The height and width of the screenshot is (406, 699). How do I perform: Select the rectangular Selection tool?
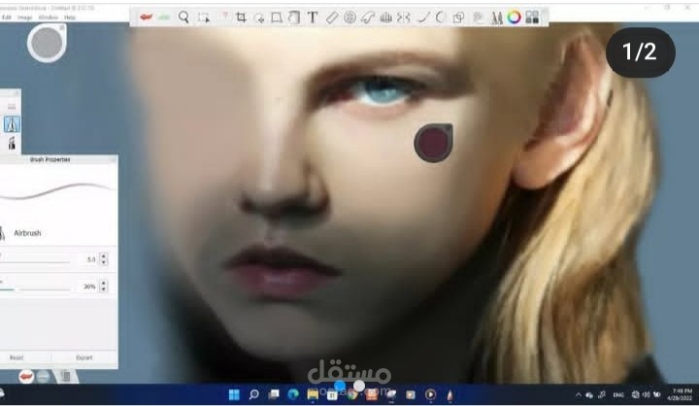click(204, 17)
